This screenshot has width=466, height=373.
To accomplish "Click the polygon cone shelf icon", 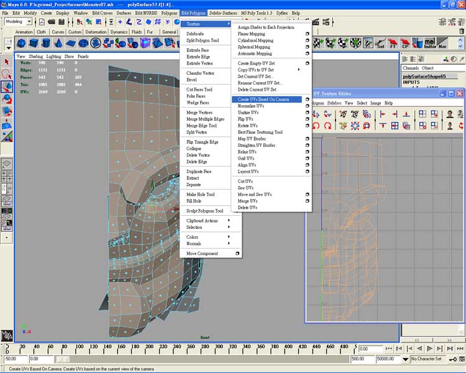I will (x=58, y=44).
